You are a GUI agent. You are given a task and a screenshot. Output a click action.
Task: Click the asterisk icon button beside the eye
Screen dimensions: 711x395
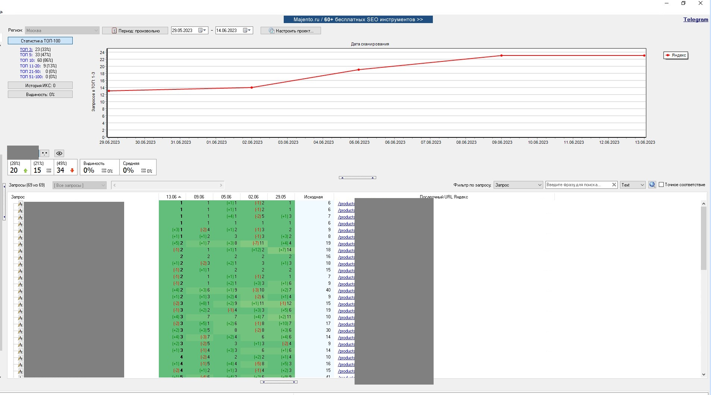coord(45,153)
